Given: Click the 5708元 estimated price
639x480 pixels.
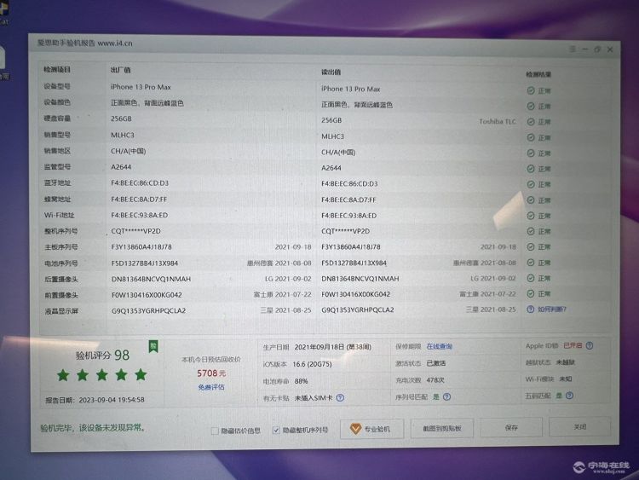Looking at the screenshot, I should pos(211,373).
